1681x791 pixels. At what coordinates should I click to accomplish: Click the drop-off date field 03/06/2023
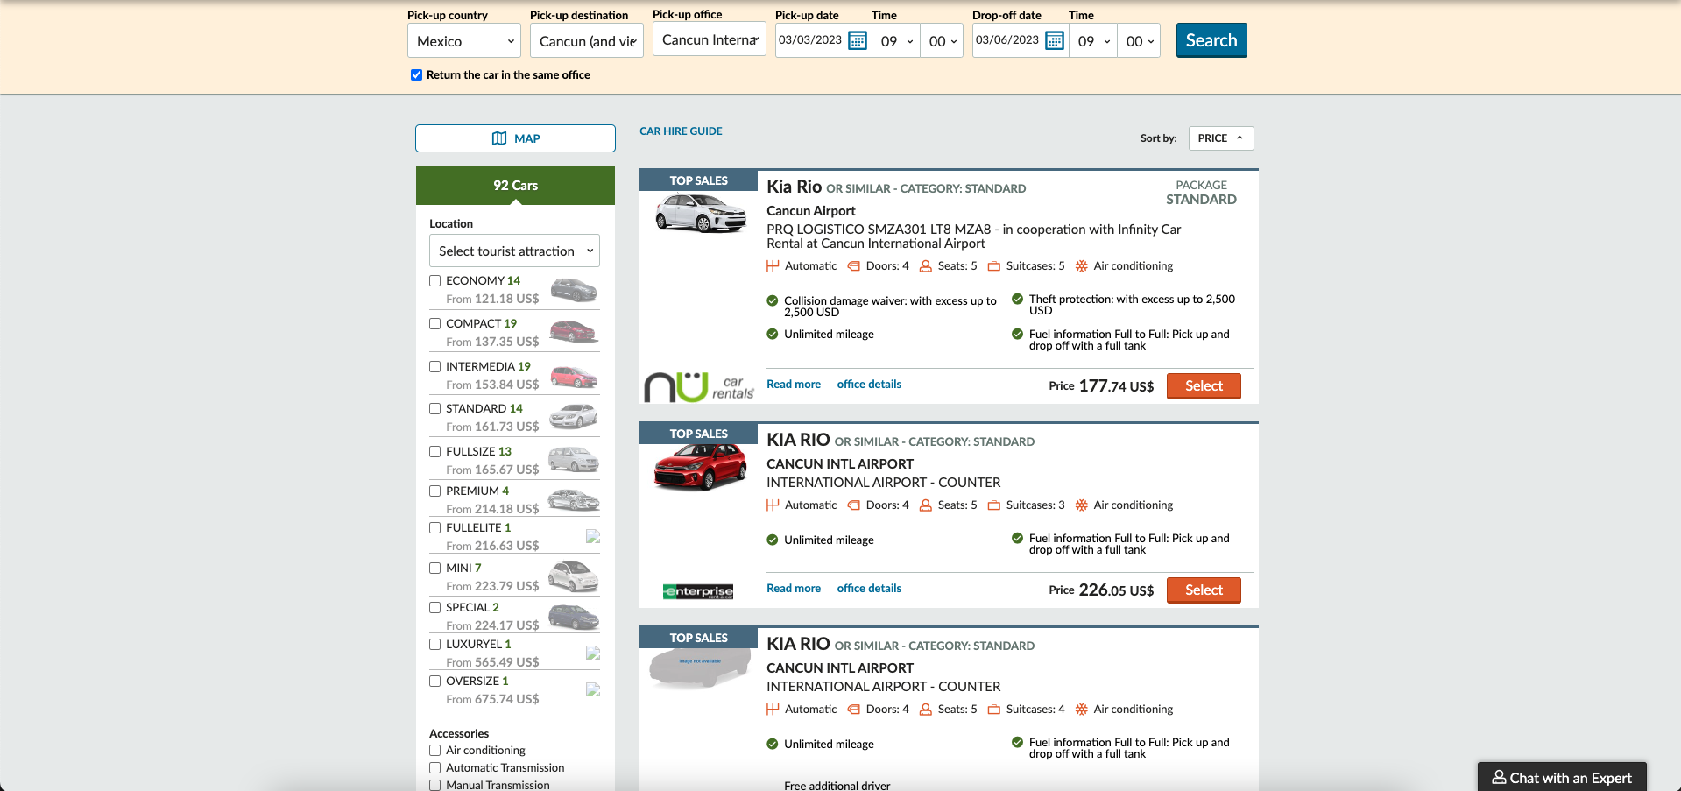pos(1007,40)
